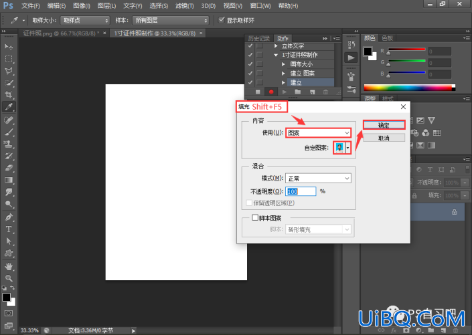472x335 pixels.
Task: Toggle checkmark for 立体文字 action
Action: click(x=250, y=46)
